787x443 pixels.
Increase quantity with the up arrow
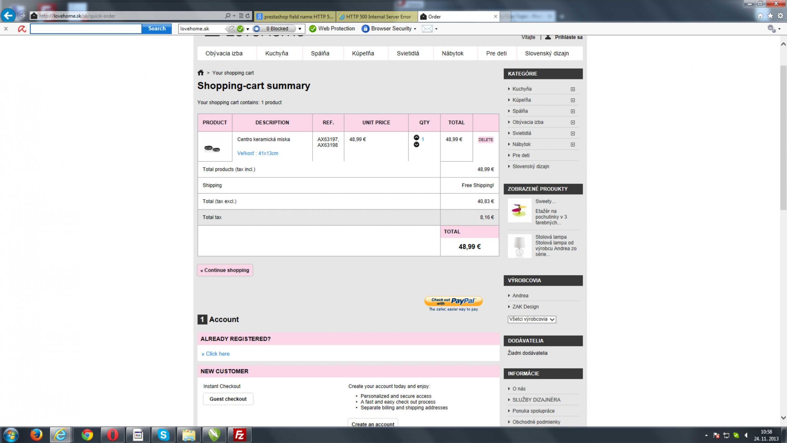(x=416, y=137)
